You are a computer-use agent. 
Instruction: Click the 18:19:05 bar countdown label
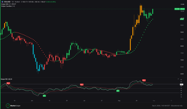point(177,9)
